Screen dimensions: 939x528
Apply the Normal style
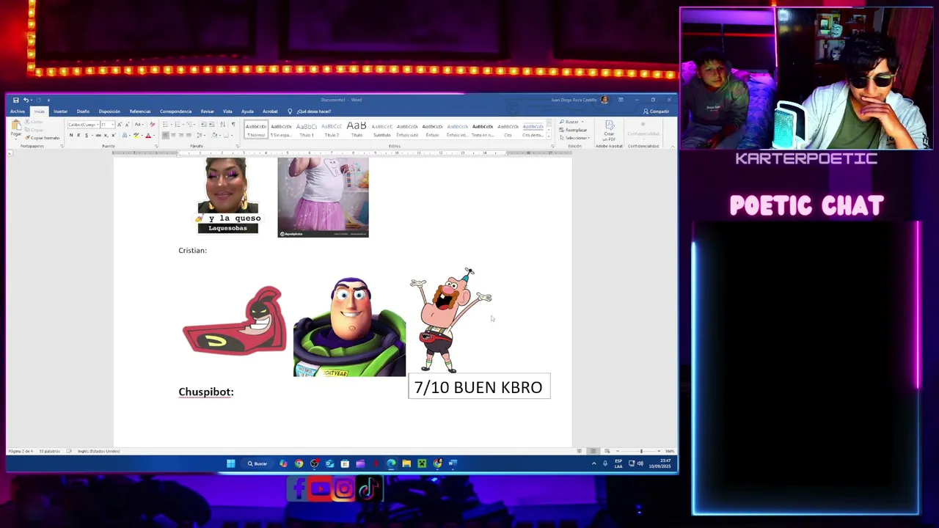point(256,129)
